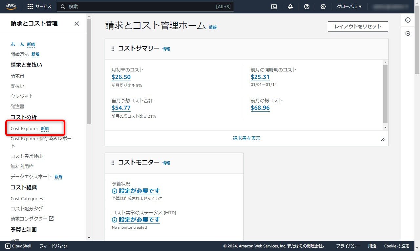Edit the コストサマリー widget with the pencil icon
The image size is (420, 251).
click(383, 139)
